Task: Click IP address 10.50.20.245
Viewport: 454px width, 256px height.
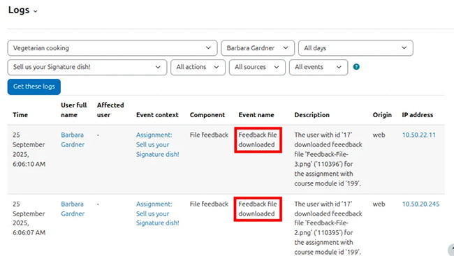Action: 420,204
